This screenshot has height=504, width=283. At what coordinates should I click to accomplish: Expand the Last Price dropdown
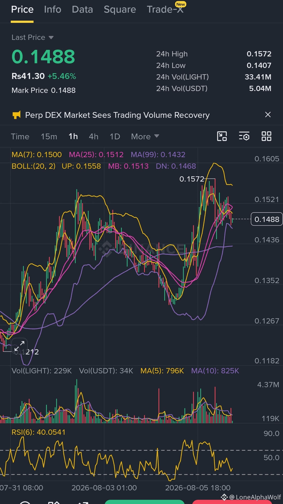tap(32, 38)
